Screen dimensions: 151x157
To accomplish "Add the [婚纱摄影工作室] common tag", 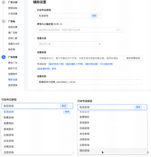I will click(74, 64).
